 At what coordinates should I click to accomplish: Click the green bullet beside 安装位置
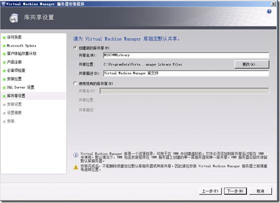pyautogui.click(x=5, y=79)
